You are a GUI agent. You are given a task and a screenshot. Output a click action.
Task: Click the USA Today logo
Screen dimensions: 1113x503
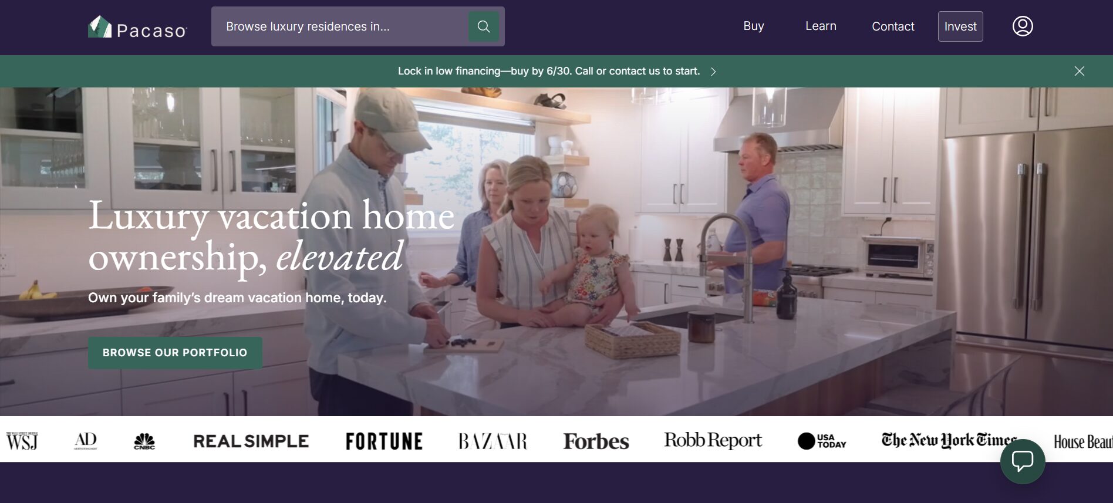[x=822, y=441]
